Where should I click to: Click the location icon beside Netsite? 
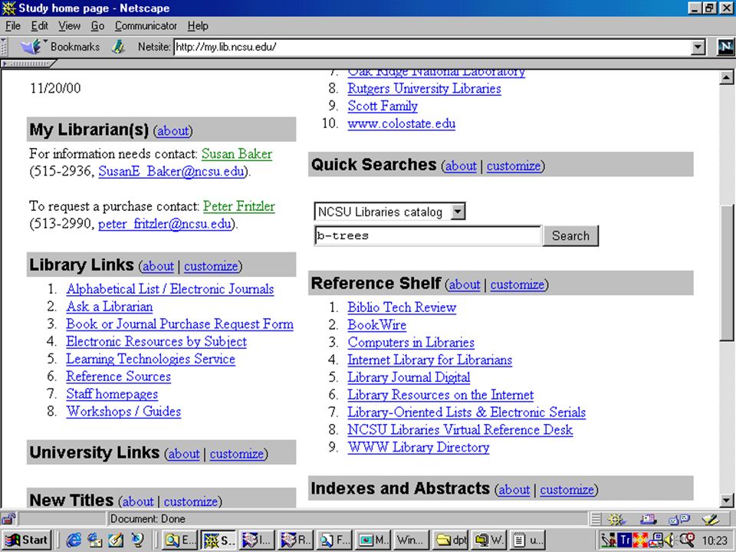point(118,47)
